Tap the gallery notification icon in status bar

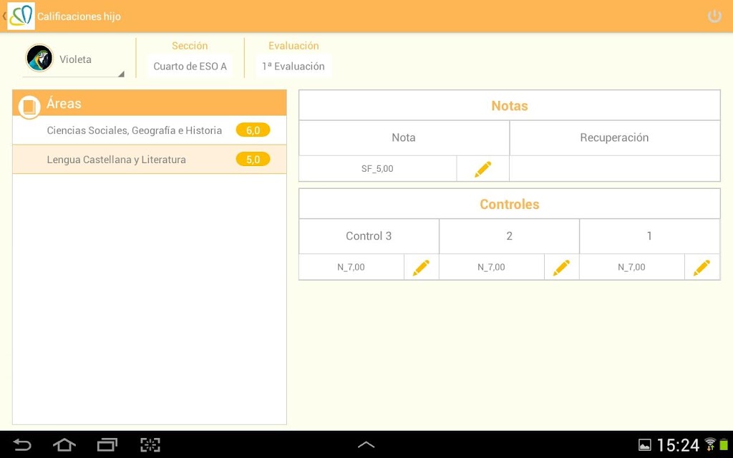pos(645,445)
